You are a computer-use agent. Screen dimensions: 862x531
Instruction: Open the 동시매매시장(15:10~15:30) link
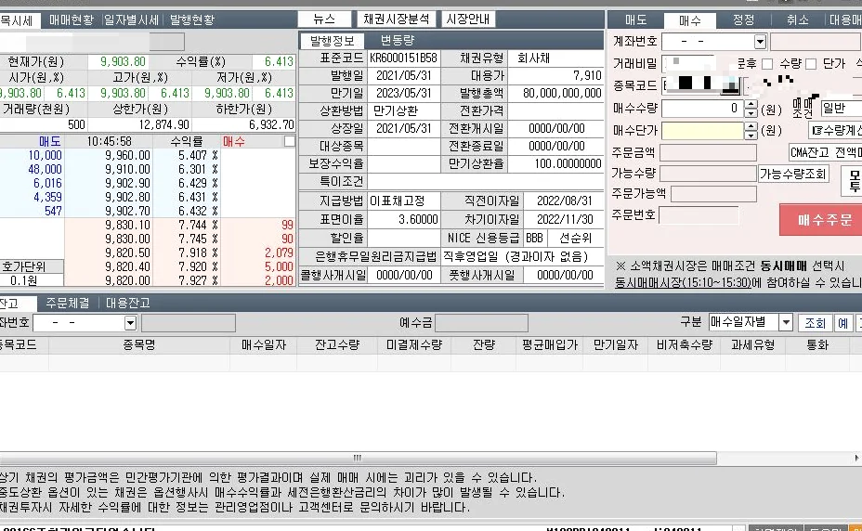click(x=683, y=282)
